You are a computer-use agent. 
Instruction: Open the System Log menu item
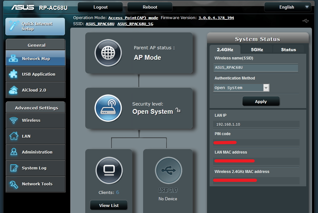pyautogui.click(x=36, y=168)
